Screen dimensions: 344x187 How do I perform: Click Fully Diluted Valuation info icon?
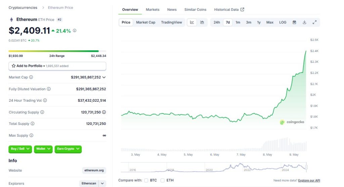coord(49,89)
